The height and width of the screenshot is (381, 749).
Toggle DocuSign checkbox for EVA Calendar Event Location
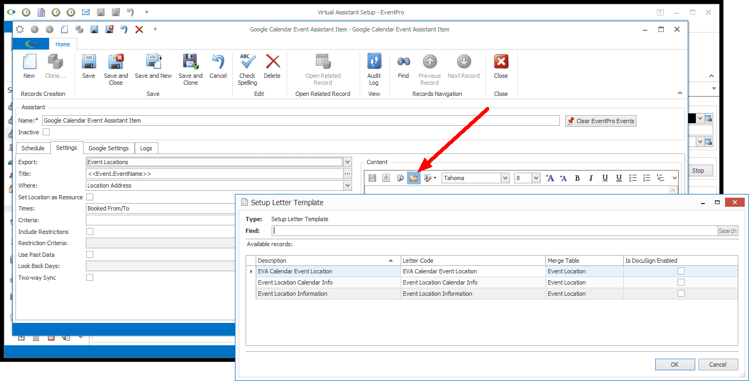(x=681, y=271)
